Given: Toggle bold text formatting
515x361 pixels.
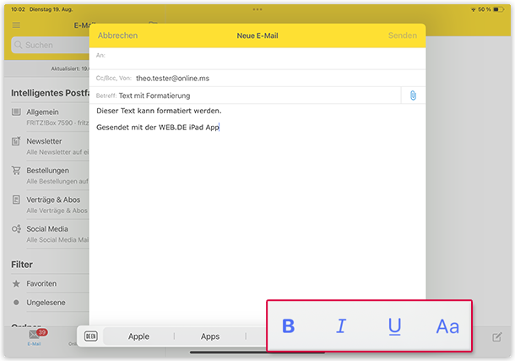Looking at the screenshot, I should click(289, 326).
